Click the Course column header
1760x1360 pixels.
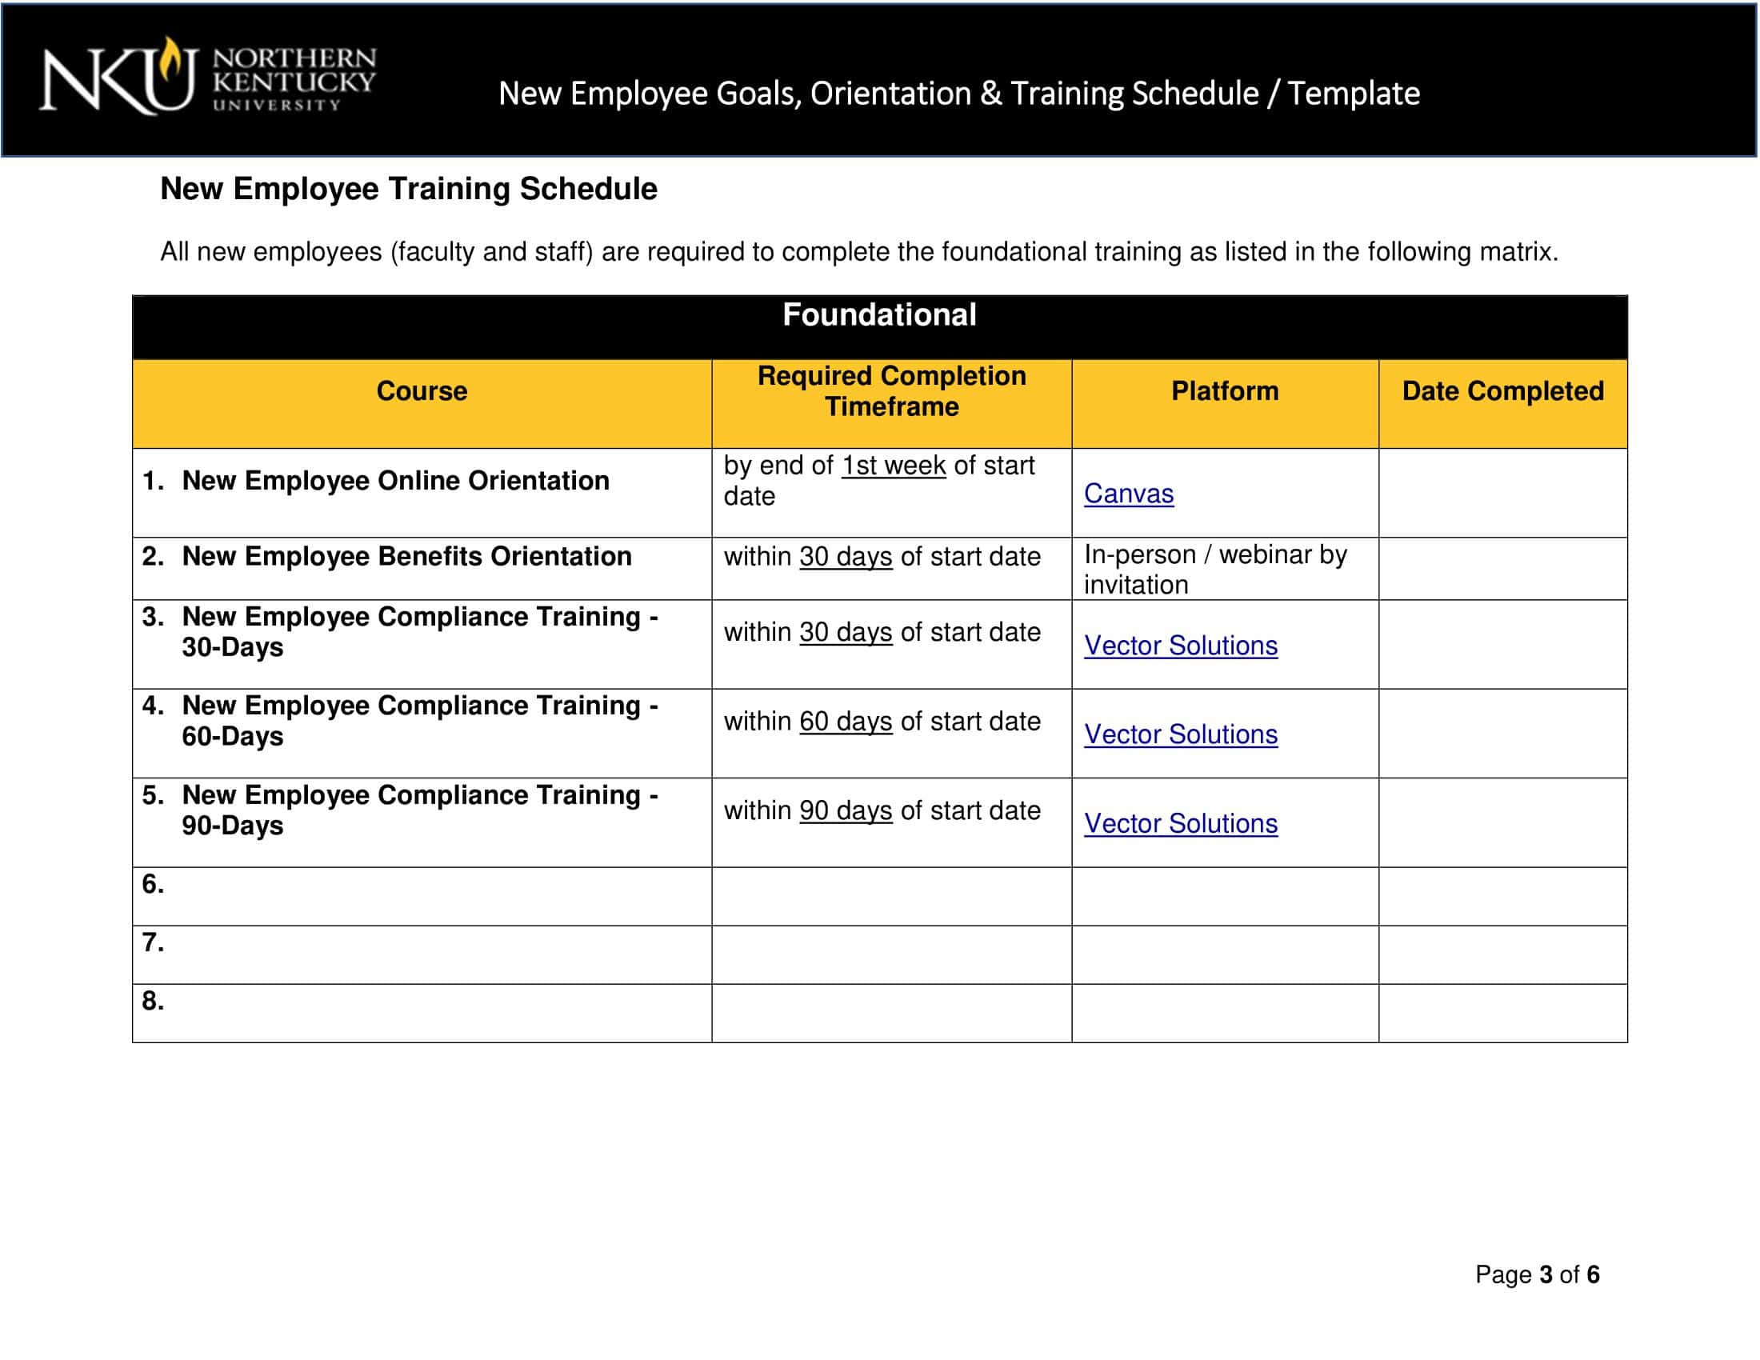[x=422, y=391]
